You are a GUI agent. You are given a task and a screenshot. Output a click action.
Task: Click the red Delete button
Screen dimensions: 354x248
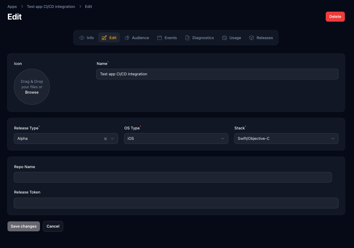pyautogui.click(x=335, y=17)
